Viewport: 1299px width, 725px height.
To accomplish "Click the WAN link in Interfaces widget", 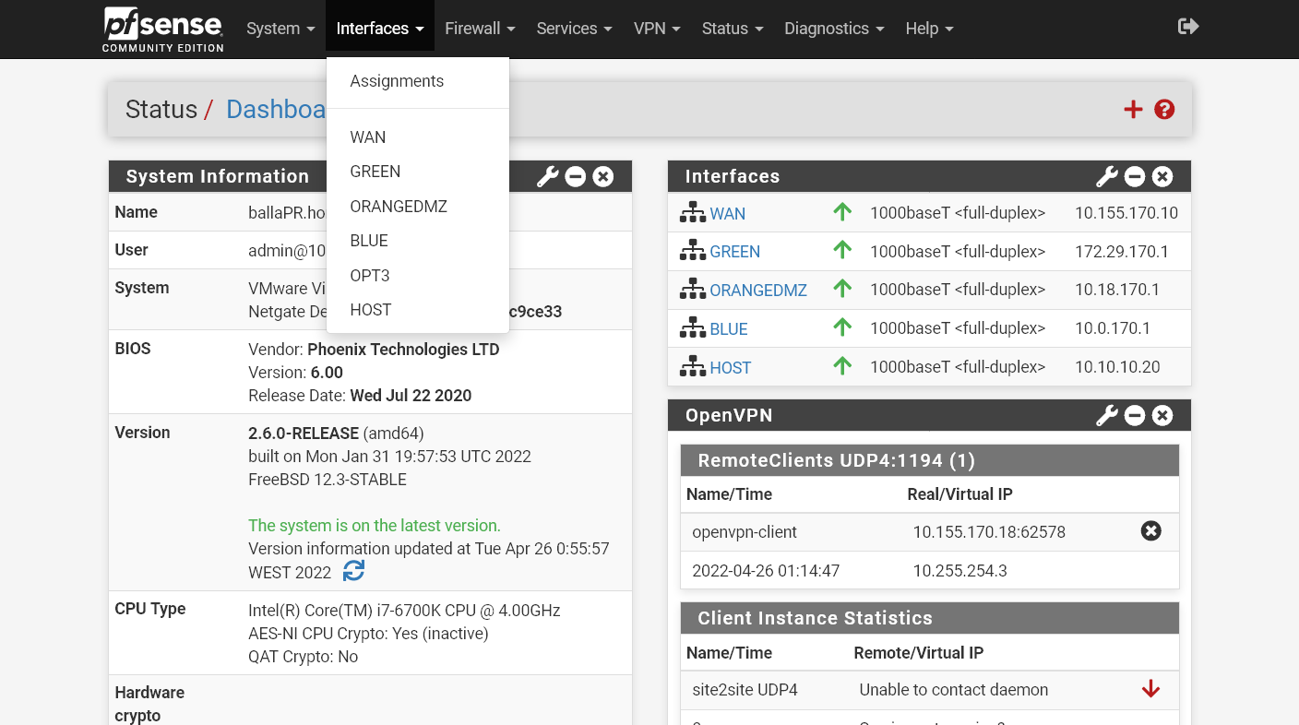I will click(727, 214).
